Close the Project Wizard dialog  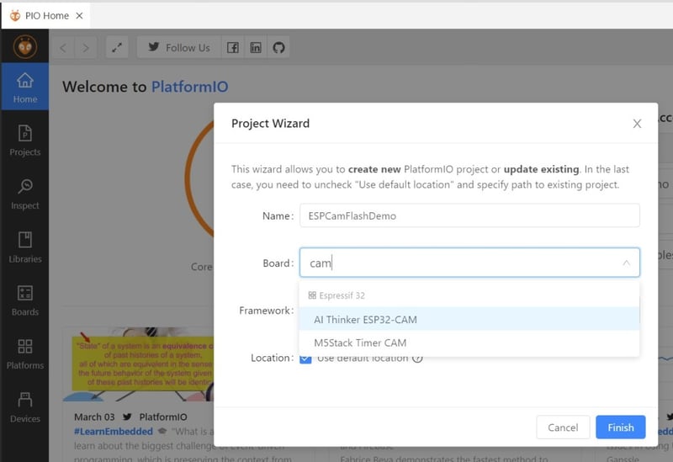[x=637, y=124]
